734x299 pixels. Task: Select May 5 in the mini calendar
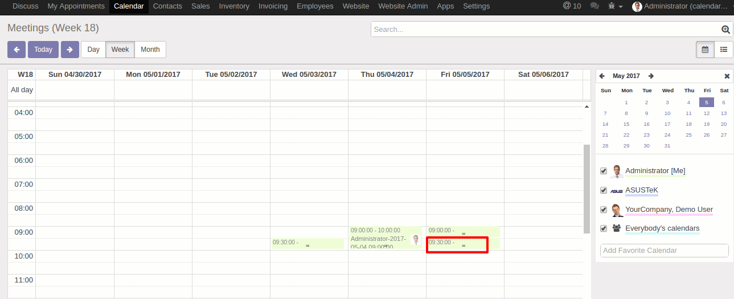point(706,103)
